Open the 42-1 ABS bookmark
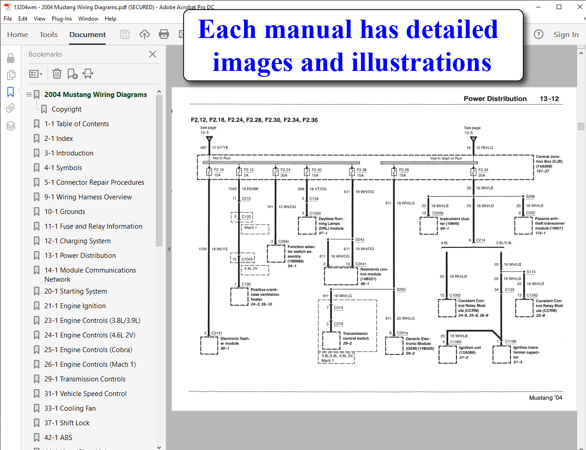586x450 pixels. coord(58,438)
